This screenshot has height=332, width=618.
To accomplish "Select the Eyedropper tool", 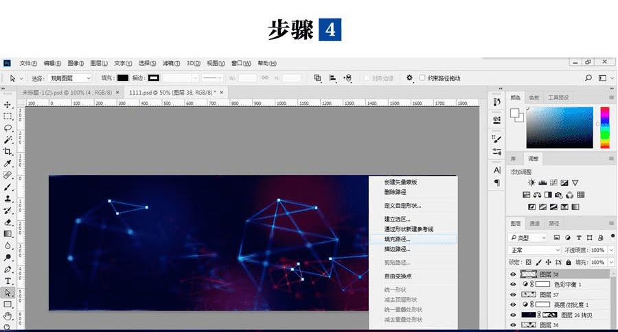I will (x=8, y=163).
